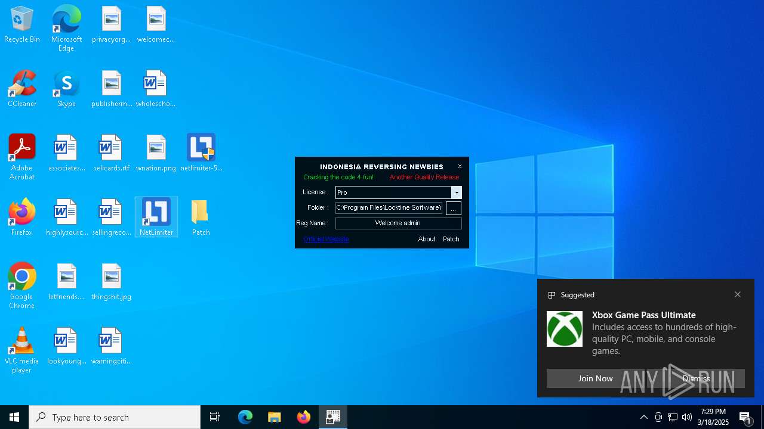Click the Folder path input field
This screenshot has height=429, width=764.
click(389, 208)
